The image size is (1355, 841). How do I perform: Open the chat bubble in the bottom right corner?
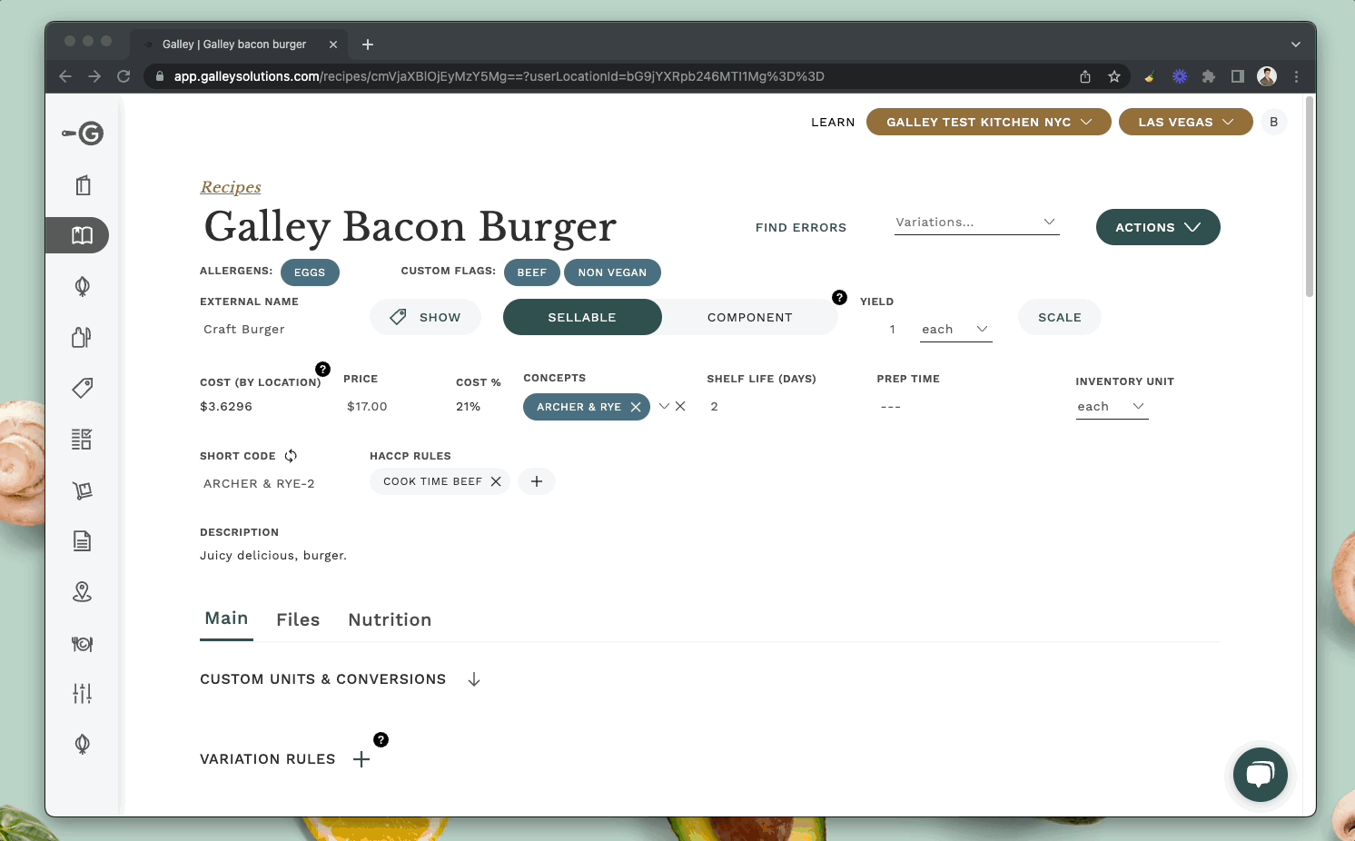coord(1260,775)
